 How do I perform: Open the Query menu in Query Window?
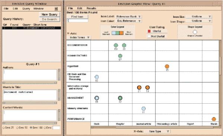(x=26, y=9)
